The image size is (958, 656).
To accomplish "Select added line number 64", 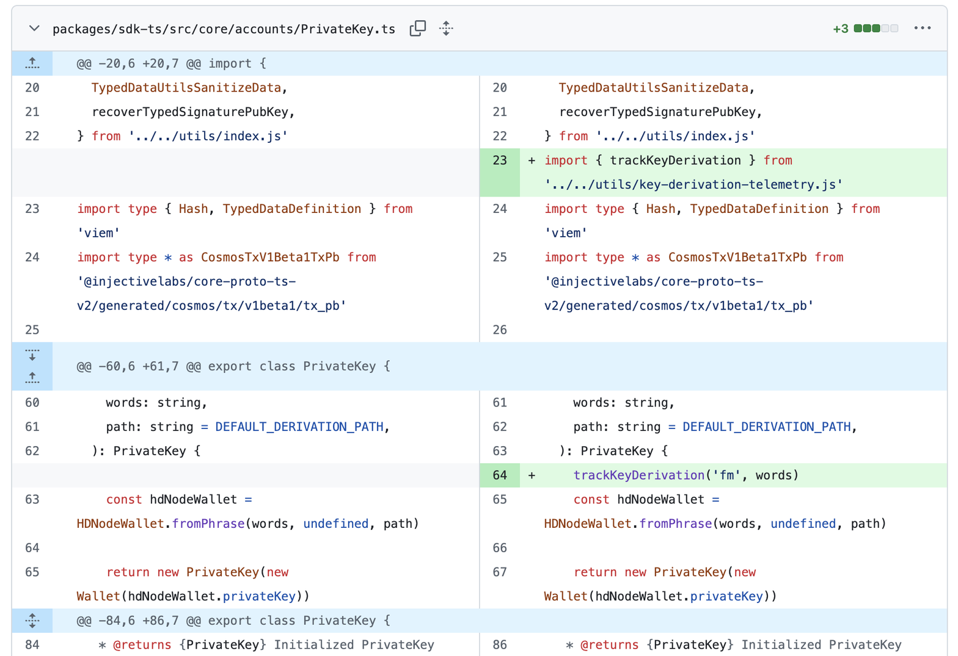I will tap(500, 475).
